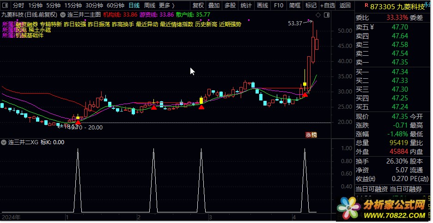Click the 53.37 high price label

[295, 23]
